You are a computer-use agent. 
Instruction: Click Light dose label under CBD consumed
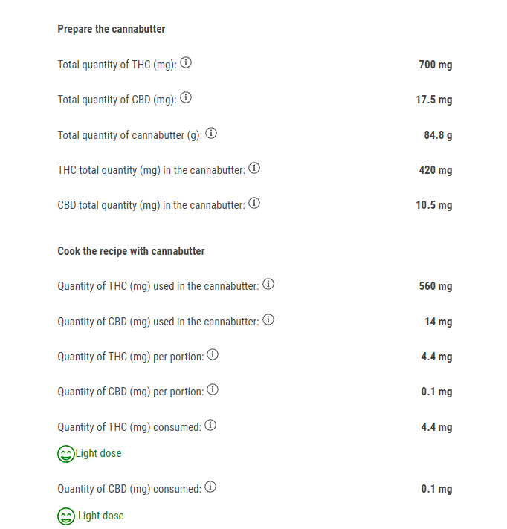[101, 516]
